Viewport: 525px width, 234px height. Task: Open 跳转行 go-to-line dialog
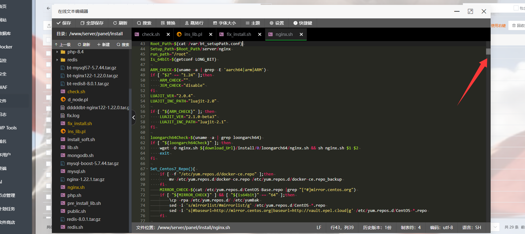[194, 23]
